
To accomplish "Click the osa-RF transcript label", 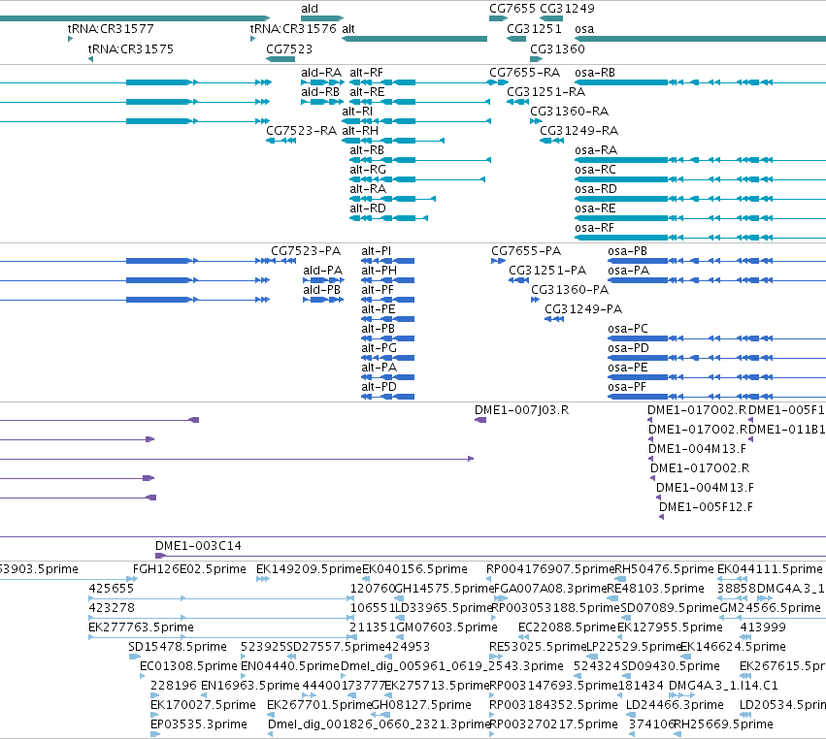I will pyautogui.click(x=594, y=228).
